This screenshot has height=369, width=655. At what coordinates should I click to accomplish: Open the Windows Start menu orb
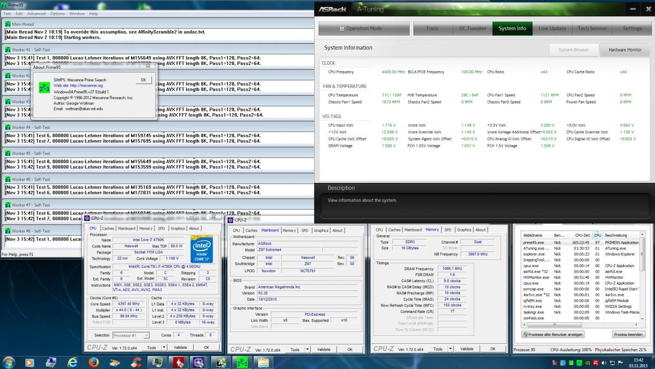tap(8, 362)
